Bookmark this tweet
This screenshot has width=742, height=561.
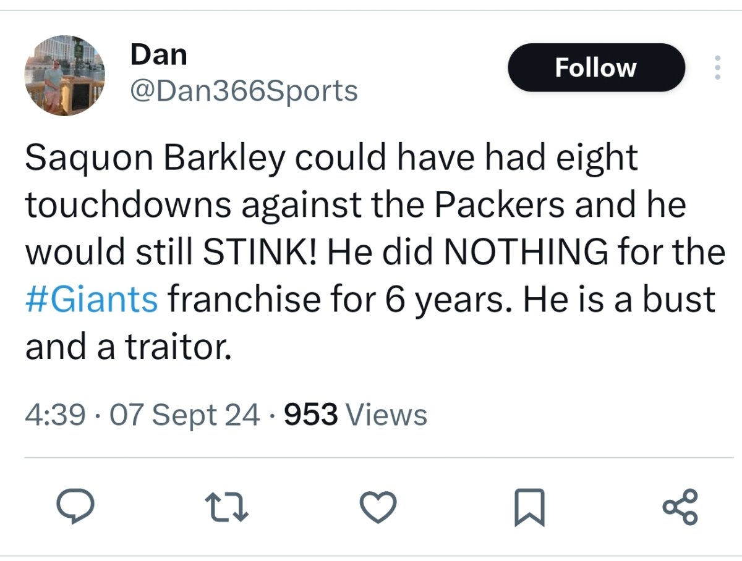point(531,508)
